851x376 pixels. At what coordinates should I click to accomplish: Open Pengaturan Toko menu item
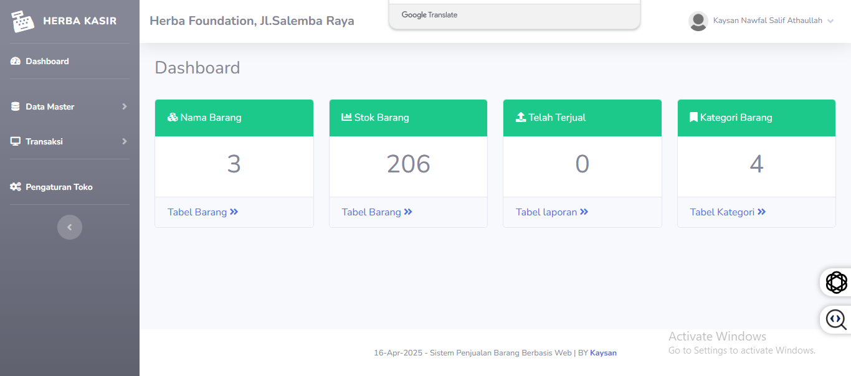click(x=59, y=187)
